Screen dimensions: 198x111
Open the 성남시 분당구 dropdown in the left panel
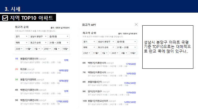(x=39, y=36)
